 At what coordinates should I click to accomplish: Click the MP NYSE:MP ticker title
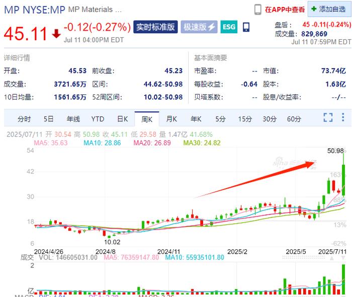[35, 10]
